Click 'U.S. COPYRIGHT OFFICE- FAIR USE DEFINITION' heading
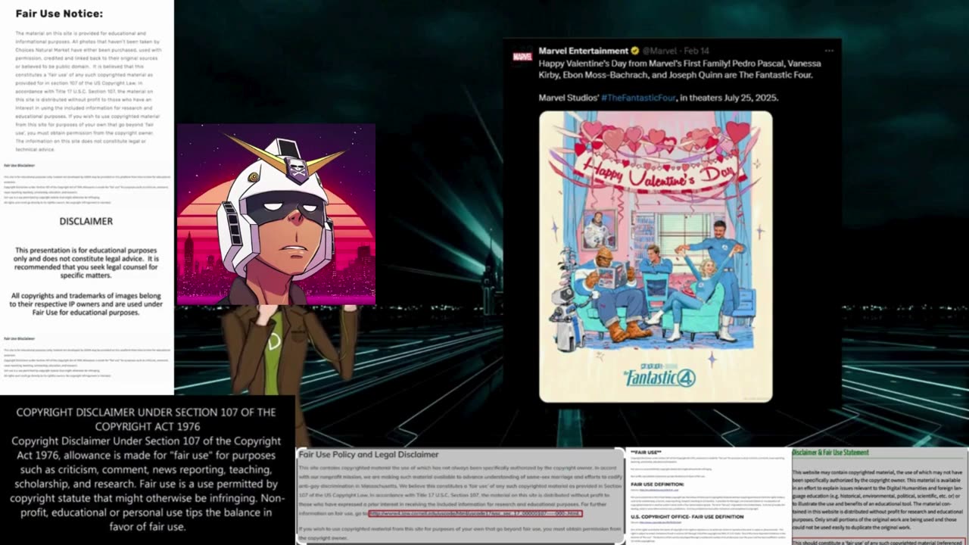969x545 pixels. [x=687, y=517]
